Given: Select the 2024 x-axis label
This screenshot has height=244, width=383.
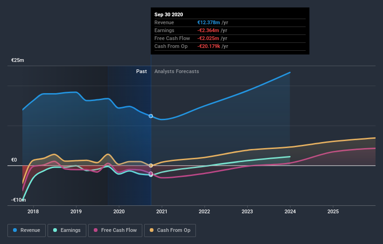Looking at the screenshot, I should tap(290, 211).
